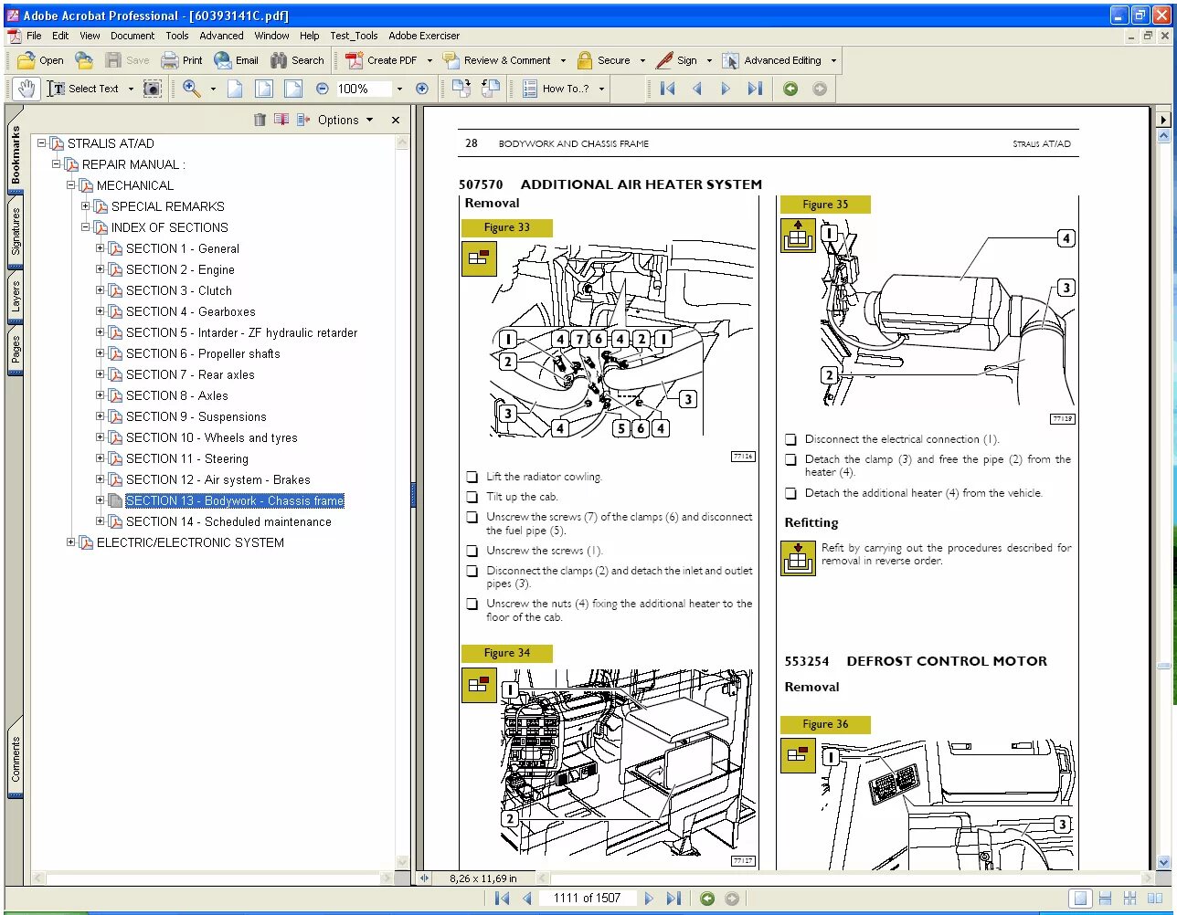Switch to Facing layout in status bar

pyautogui.click(x=1155, y=899)
